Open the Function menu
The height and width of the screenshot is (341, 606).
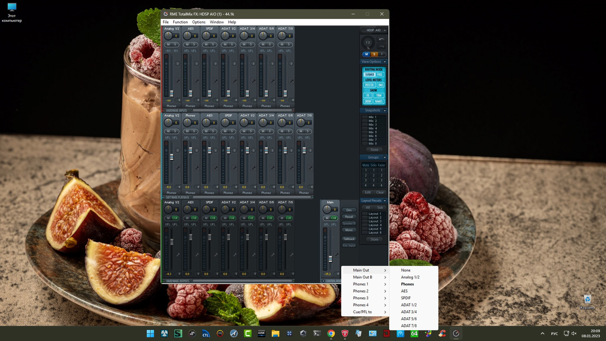pos(180,22)
